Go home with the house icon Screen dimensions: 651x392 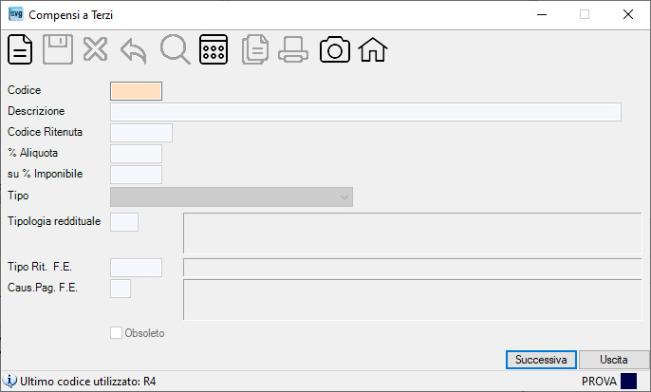[373, 49]
